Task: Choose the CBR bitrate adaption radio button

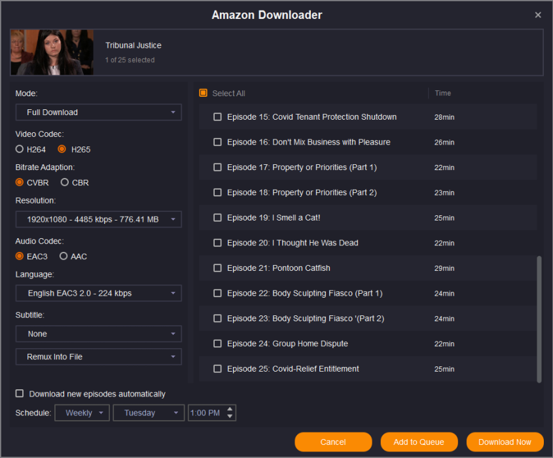Action: pos(65,183)
